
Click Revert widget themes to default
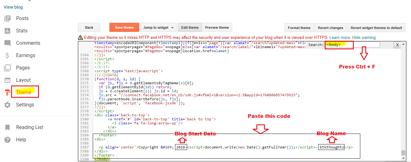pyautogui.click(x=376, y=28)
